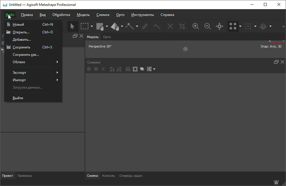This screenshot has width=286, height=186.
Task: Undock the Снимки panel
Action: tap(276, 62)
